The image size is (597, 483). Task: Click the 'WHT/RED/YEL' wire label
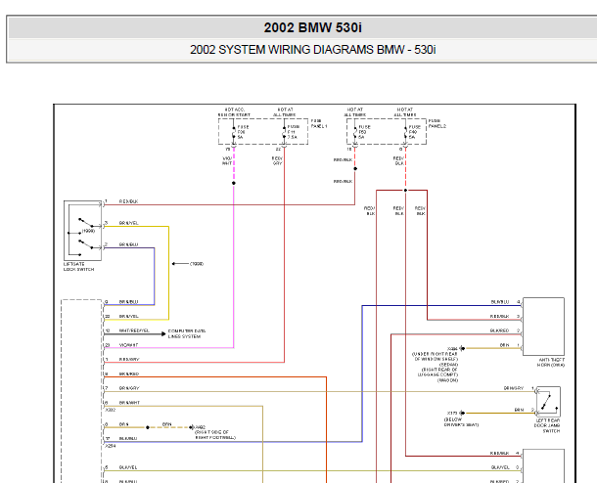[134, 330]
